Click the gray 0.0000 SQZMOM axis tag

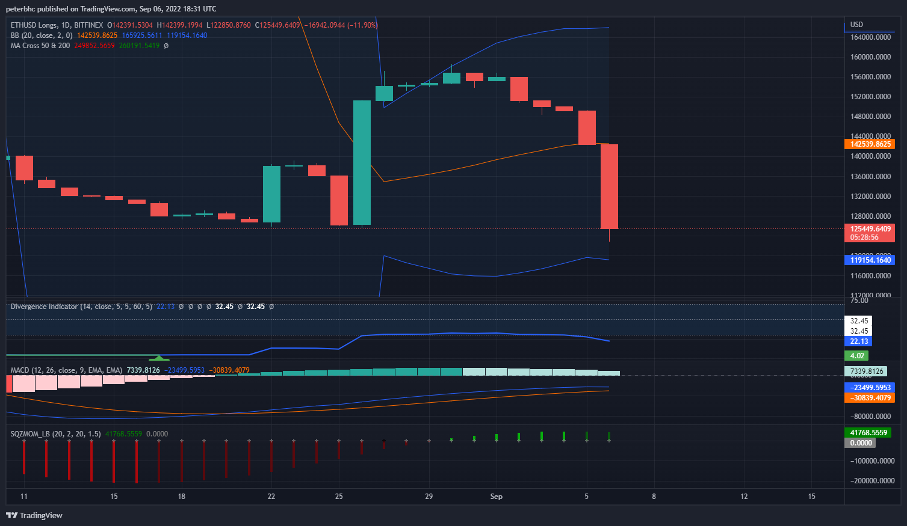click(x=860, y=443)
